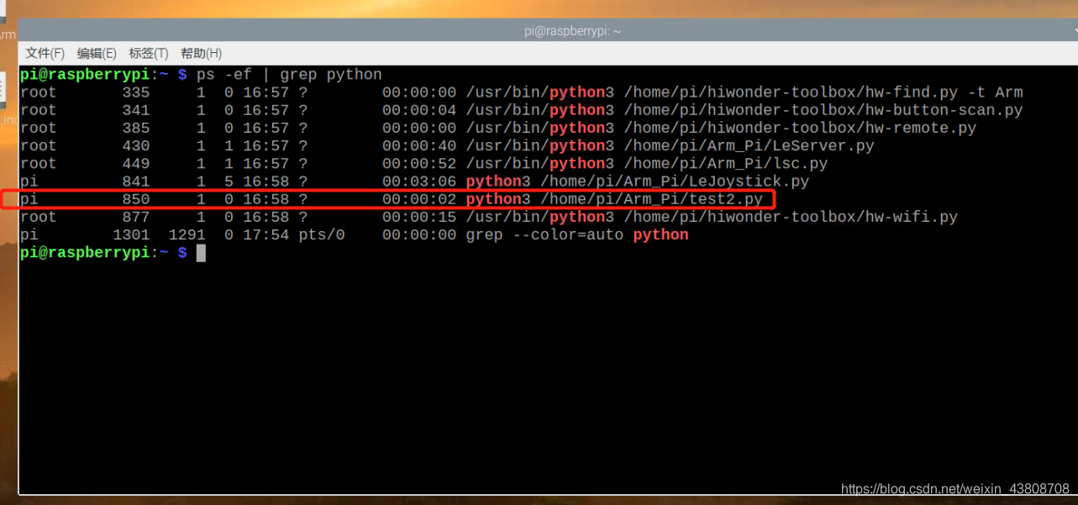
Task: Click PID 449 in process list
Action: [135, 163]
